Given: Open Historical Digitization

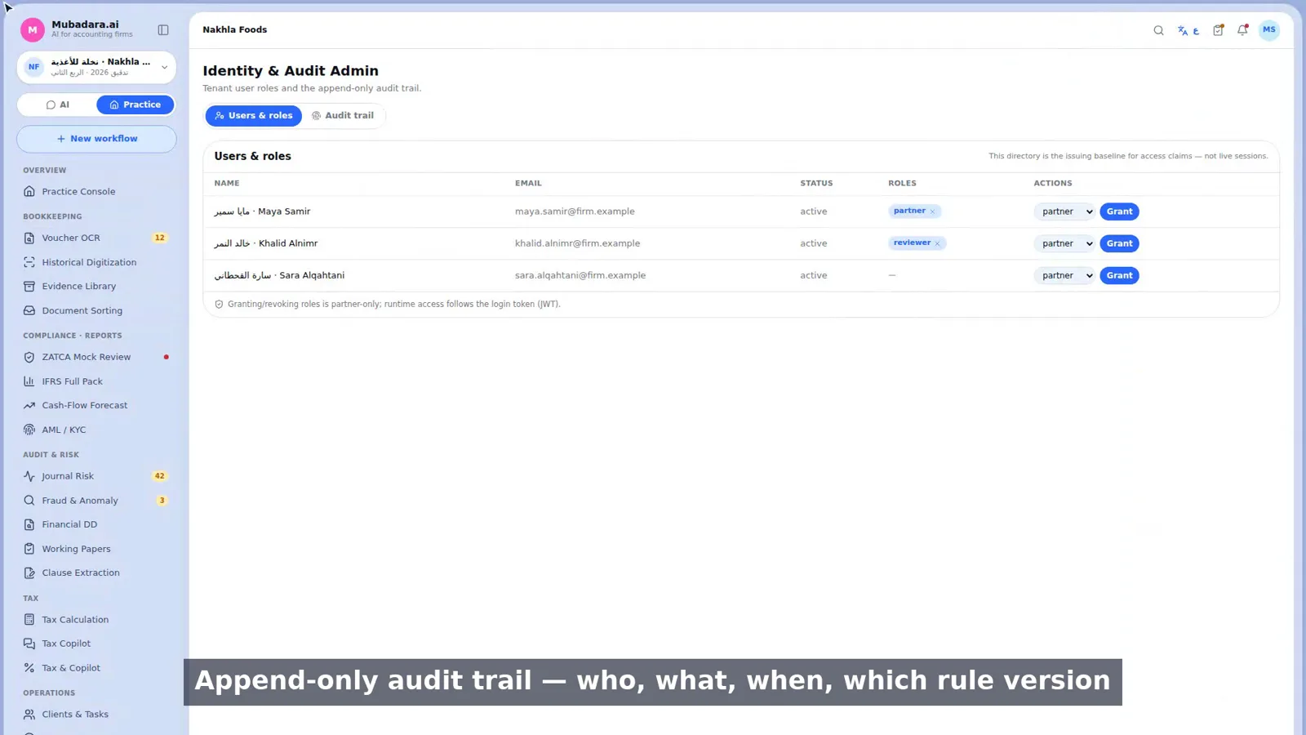Looking at the screenshot, I should pyautogui.click(x=96, y=262).
